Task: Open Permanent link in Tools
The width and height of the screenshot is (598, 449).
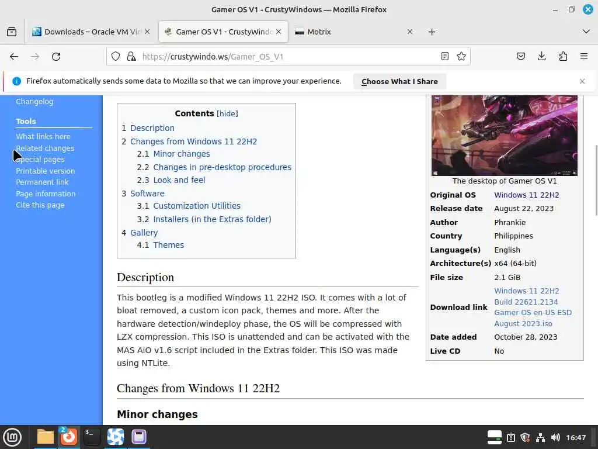Action: pyautogui.click(x=42, y=182)
